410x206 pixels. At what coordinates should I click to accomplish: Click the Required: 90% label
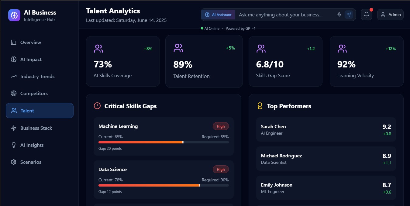pos(215,180)
